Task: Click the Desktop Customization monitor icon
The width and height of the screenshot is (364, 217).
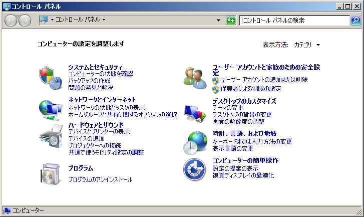Action: 195,112
